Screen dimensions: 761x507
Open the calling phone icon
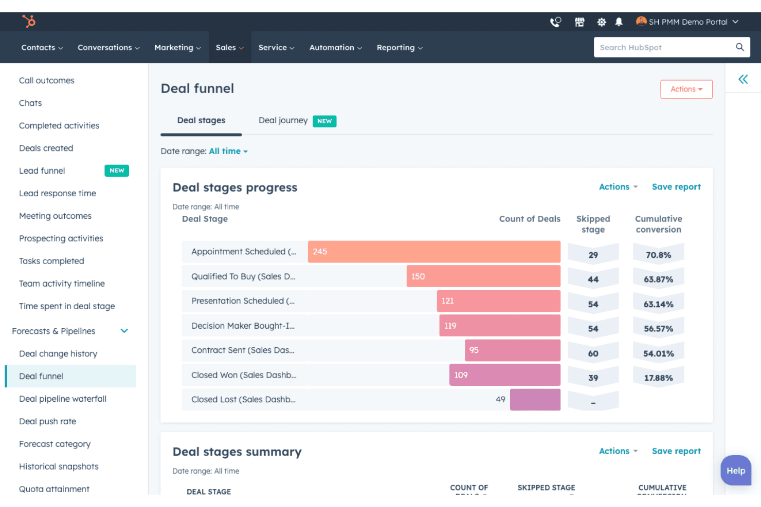coord(555,22)
